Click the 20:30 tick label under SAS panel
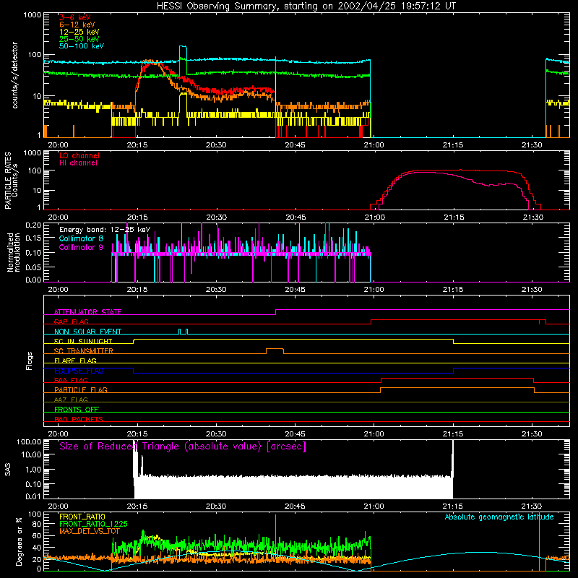The height and width of the screenshot is (578, 578). pyautogui.click(x=216, y=506)
